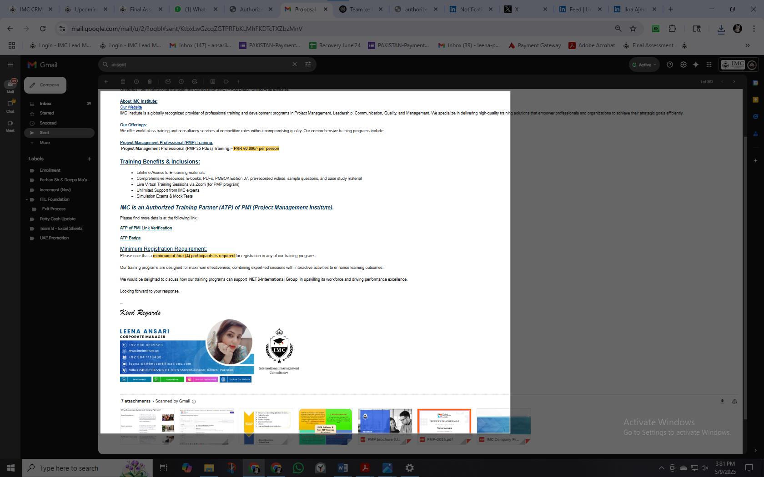The height and width of the screenshot is (477, 764).
Task: Select the Sent folder
Action: point(59,133)
